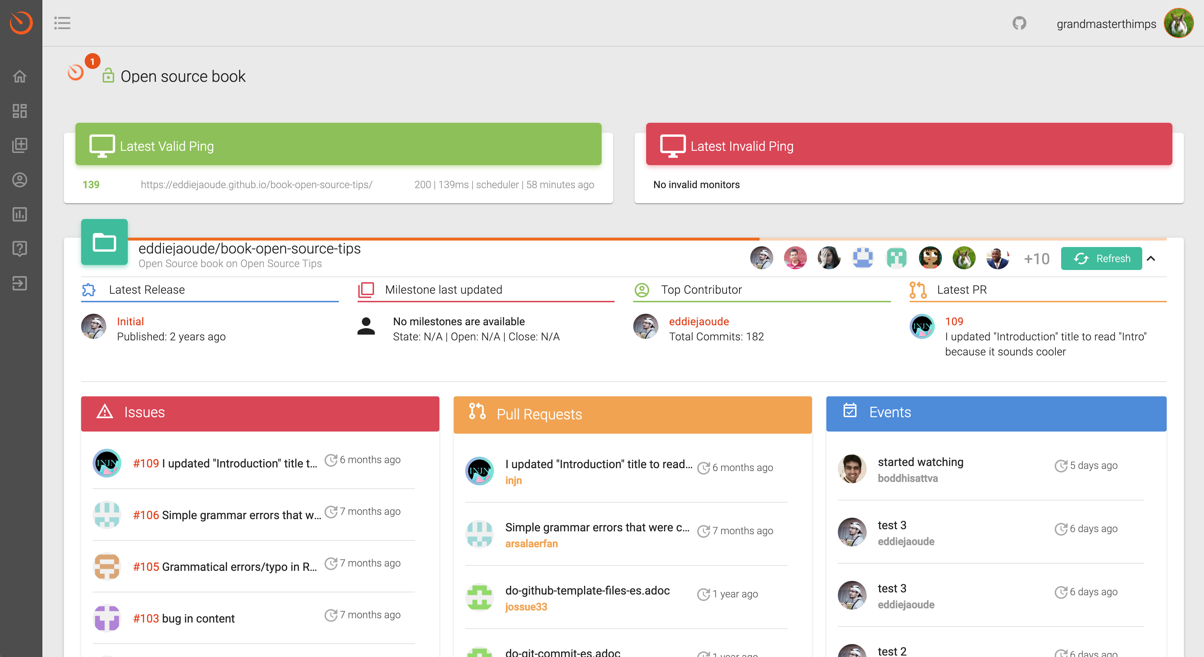This screenshot has width=1204, height=657.
Task: Click the green folder icon on repo card
Action: point(104,242)
